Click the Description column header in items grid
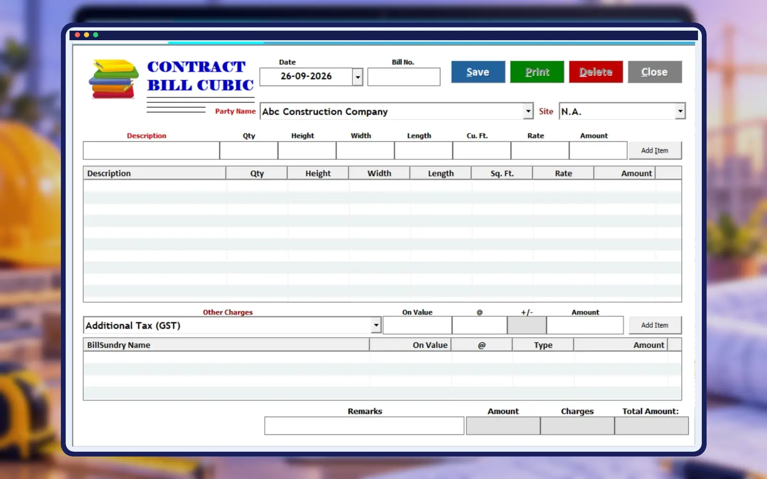Viewport: 767px width, 479px height. [154, 173]
